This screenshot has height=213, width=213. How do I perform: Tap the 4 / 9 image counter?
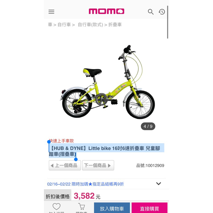point(148,126)
